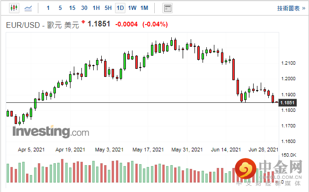Open the news panel icon
Viewport: 309px width, 192px height.
click(x=167, y=8)
